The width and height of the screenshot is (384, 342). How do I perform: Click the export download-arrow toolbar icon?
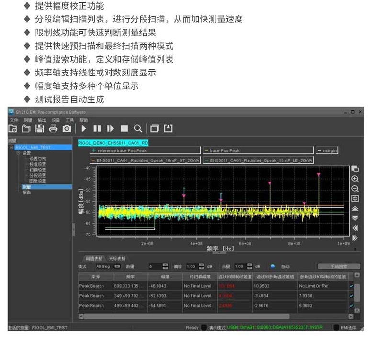coord(168,128)
